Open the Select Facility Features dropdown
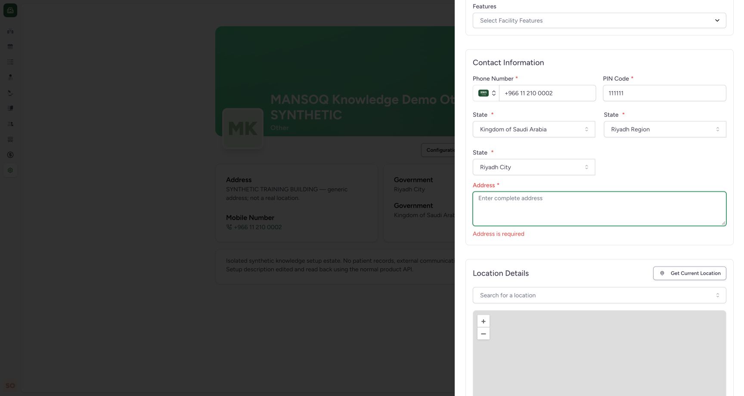744x396 pixels. click(x=599, y=21)
